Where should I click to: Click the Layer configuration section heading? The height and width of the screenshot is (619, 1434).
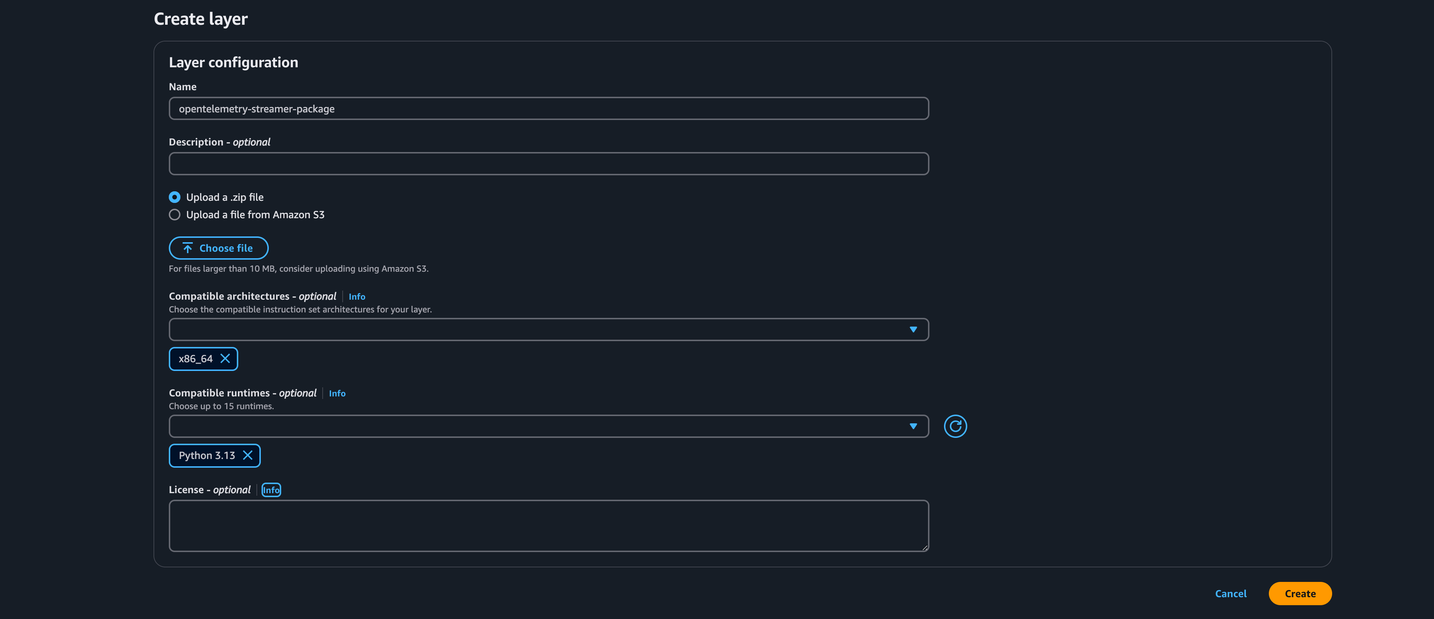point(233,62)
